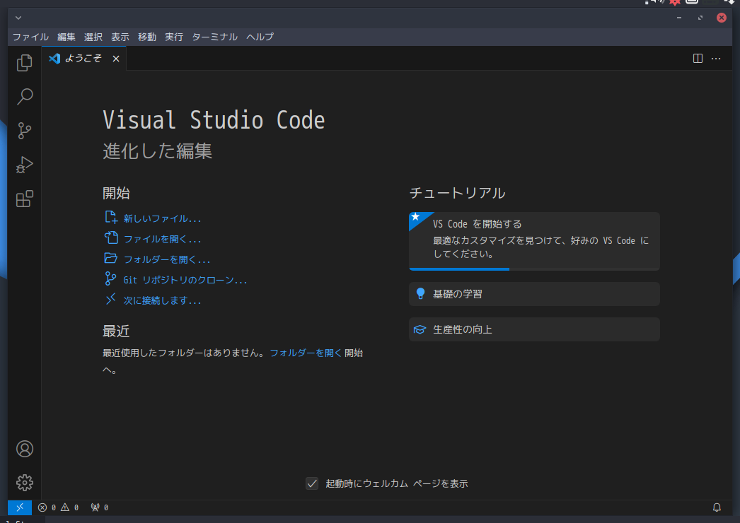Viewport: 740px width, 523px height.
Task: Restore down the VS Code window
Action: 700,18
